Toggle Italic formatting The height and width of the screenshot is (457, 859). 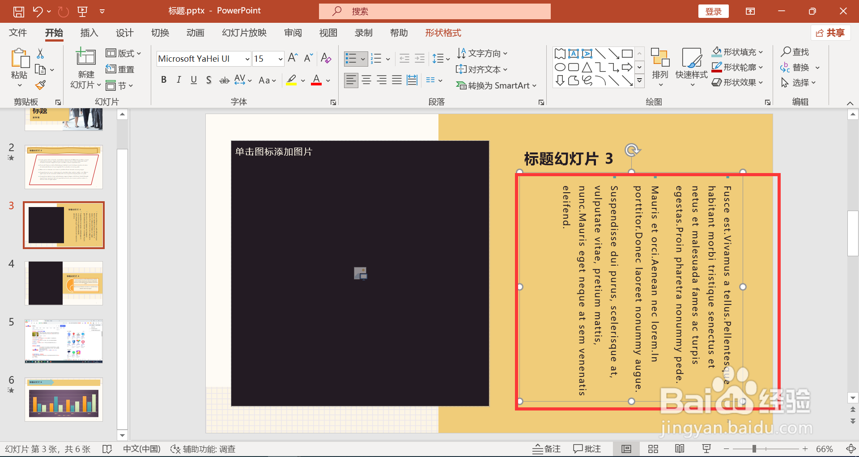(x=179, y=80)
